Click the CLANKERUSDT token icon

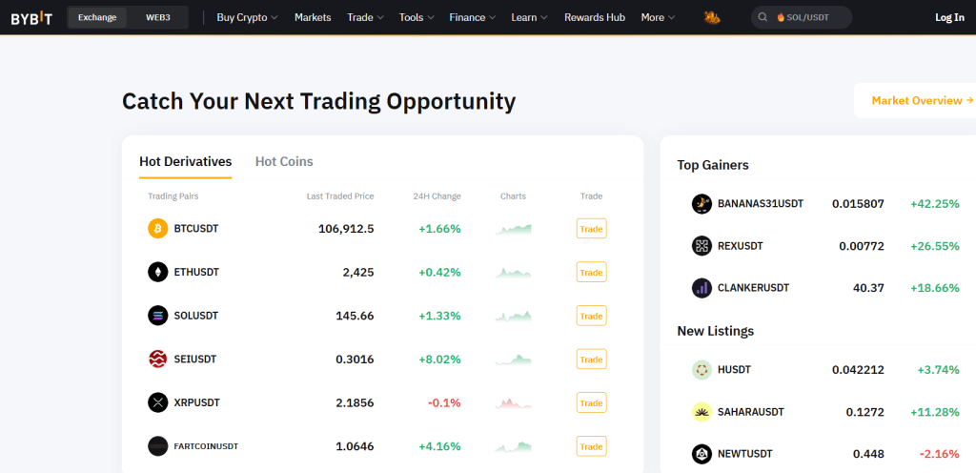701,287
